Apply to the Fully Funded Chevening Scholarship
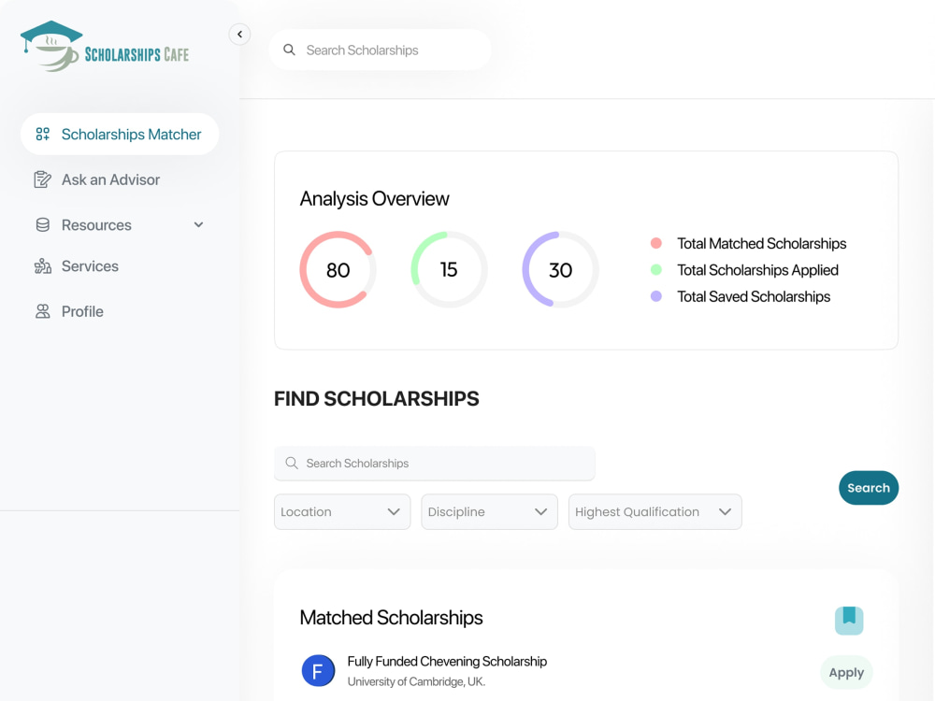 pyautogui.click(x=847, y=673)
